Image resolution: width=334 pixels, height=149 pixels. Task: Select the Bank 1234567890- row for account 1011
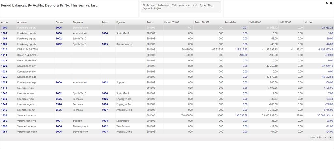point(28,55)
